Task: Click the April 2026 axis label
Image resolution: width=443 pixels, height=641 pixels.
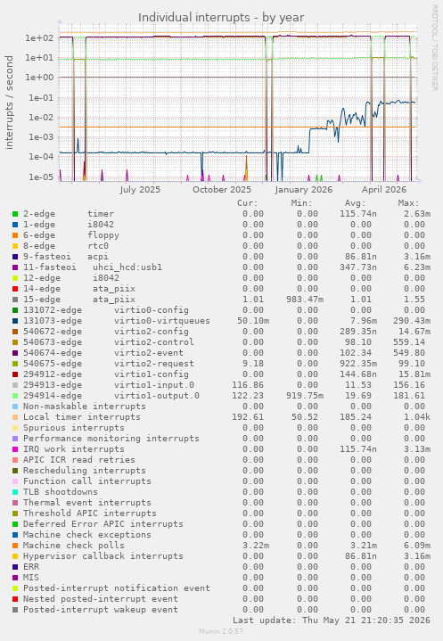Action: point(384,190)
